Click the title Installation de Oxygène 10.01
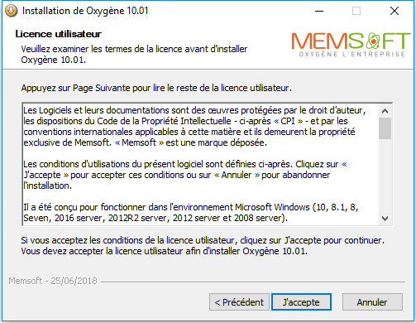 pyautogui.click(x=85, y=11)
